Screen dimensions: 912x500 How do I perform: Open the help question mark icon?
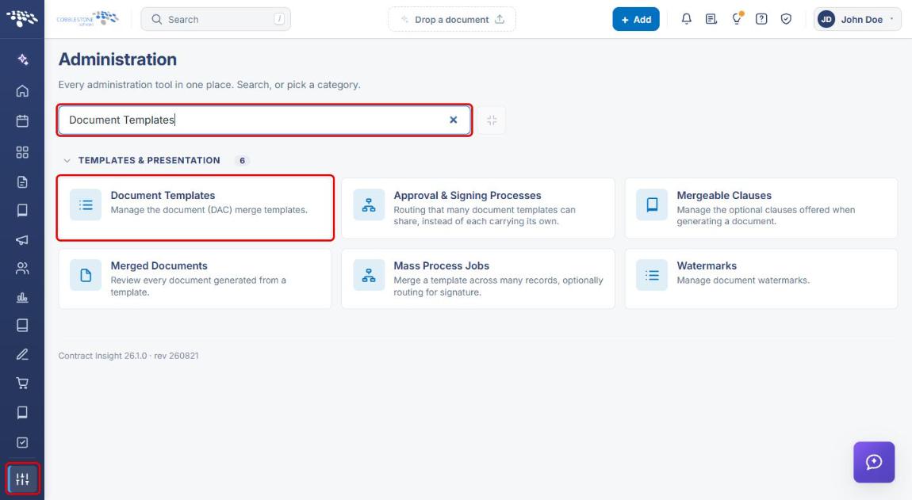pos(761,19)
